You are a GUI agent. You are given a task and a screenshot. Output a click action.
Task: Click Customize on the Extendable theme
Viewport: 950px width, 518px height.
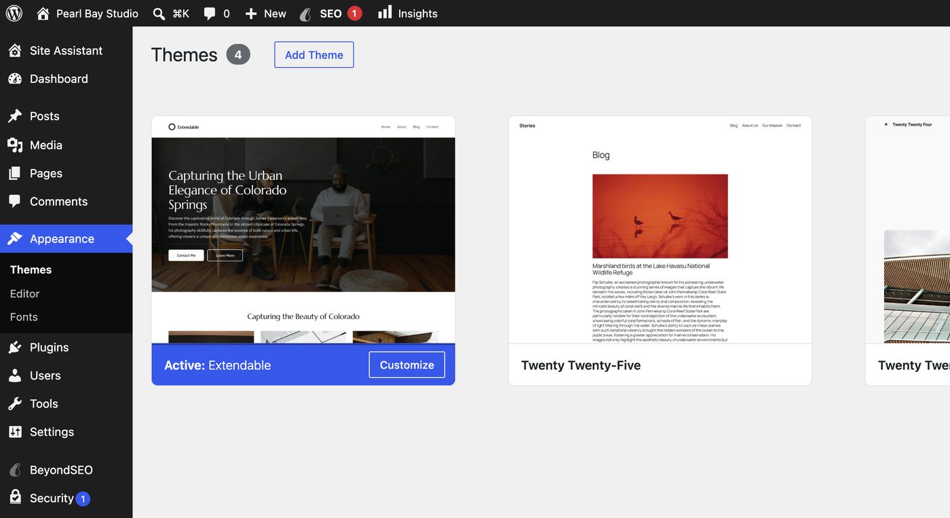point(407,365)
